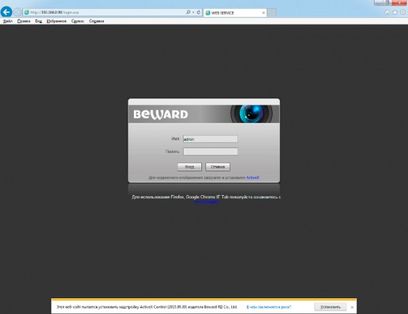Maximize the browser window
This screenshot has width=408, height=314.
(x=387, y=3)
